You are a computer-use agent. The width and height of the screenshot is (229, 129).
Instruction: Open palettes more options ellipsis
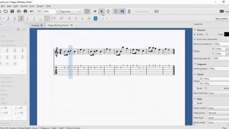coord(24,29)
